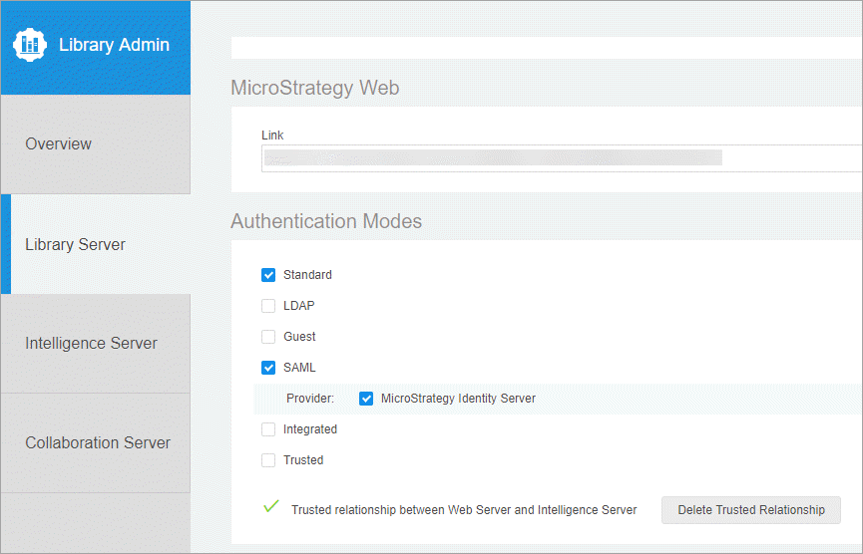Click the trusted relationship status message text
The width and height of the screenshot is (863, 554).
pos(464,510)
